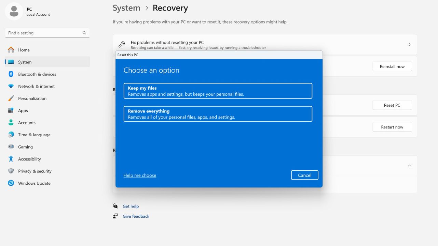Click the Time & language globe icon
The image size is (438, 246).
(11, 135)
